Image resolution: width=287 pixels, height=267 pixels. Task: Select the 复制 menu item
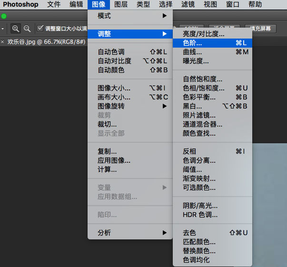point(130,151)
